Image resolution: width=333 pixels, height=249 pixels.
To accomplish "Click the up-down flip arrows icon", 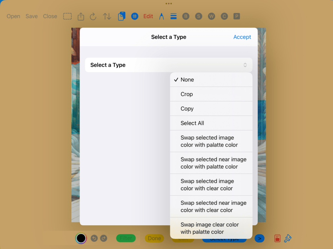I will [107, 16].
